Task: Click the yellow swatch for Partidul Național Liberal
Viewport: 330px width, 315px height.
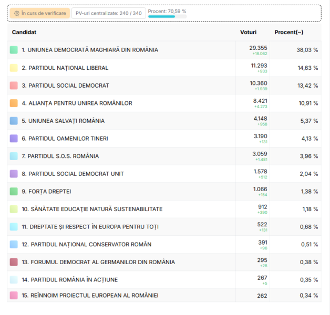Action: pyautogui.click(x=14, y=68)
